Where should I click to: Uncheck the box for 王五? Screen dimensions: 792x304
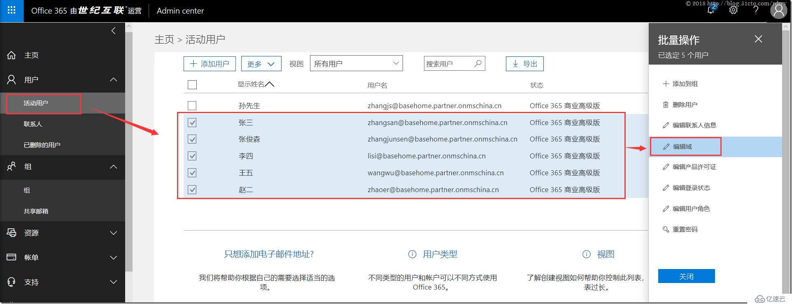tap(192, 173)
